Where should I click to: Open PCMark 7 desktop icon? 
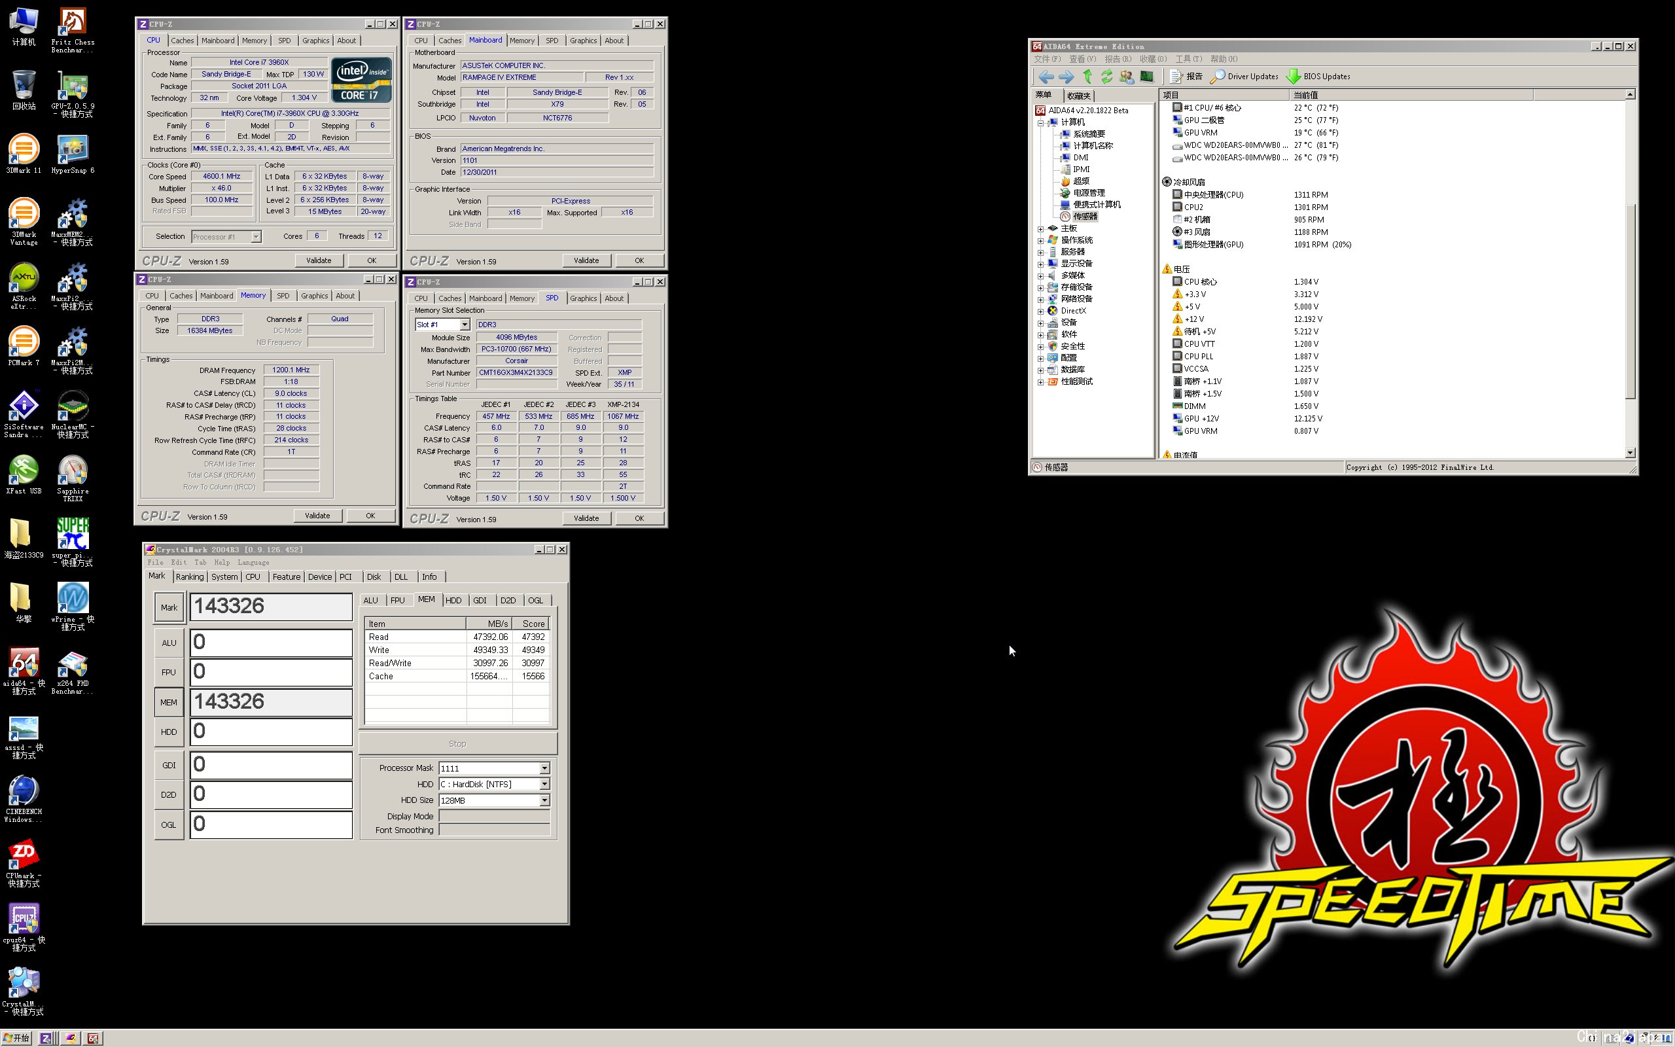coord(24,346)
